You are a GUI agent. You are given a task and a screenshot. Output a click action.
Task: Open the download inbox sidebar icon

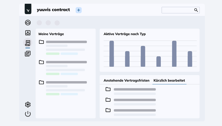[x=28, y=33]
